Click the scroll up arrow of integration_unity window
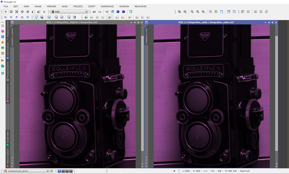Image resolution: width=289 pixels, height=174 pixels. (277, 164)
